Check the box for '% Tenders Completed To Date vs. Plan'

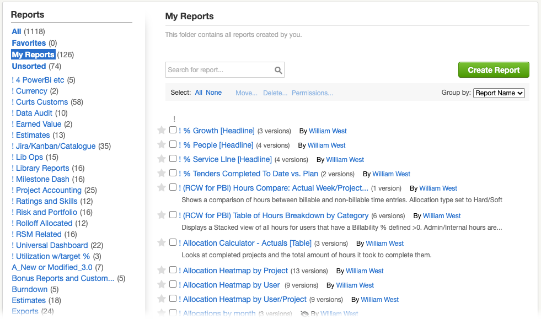[173, 174]
